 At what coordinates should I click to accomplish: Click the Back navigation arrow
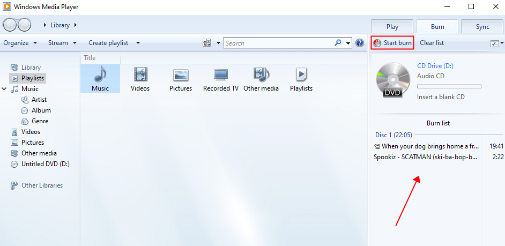pos(10,25)
